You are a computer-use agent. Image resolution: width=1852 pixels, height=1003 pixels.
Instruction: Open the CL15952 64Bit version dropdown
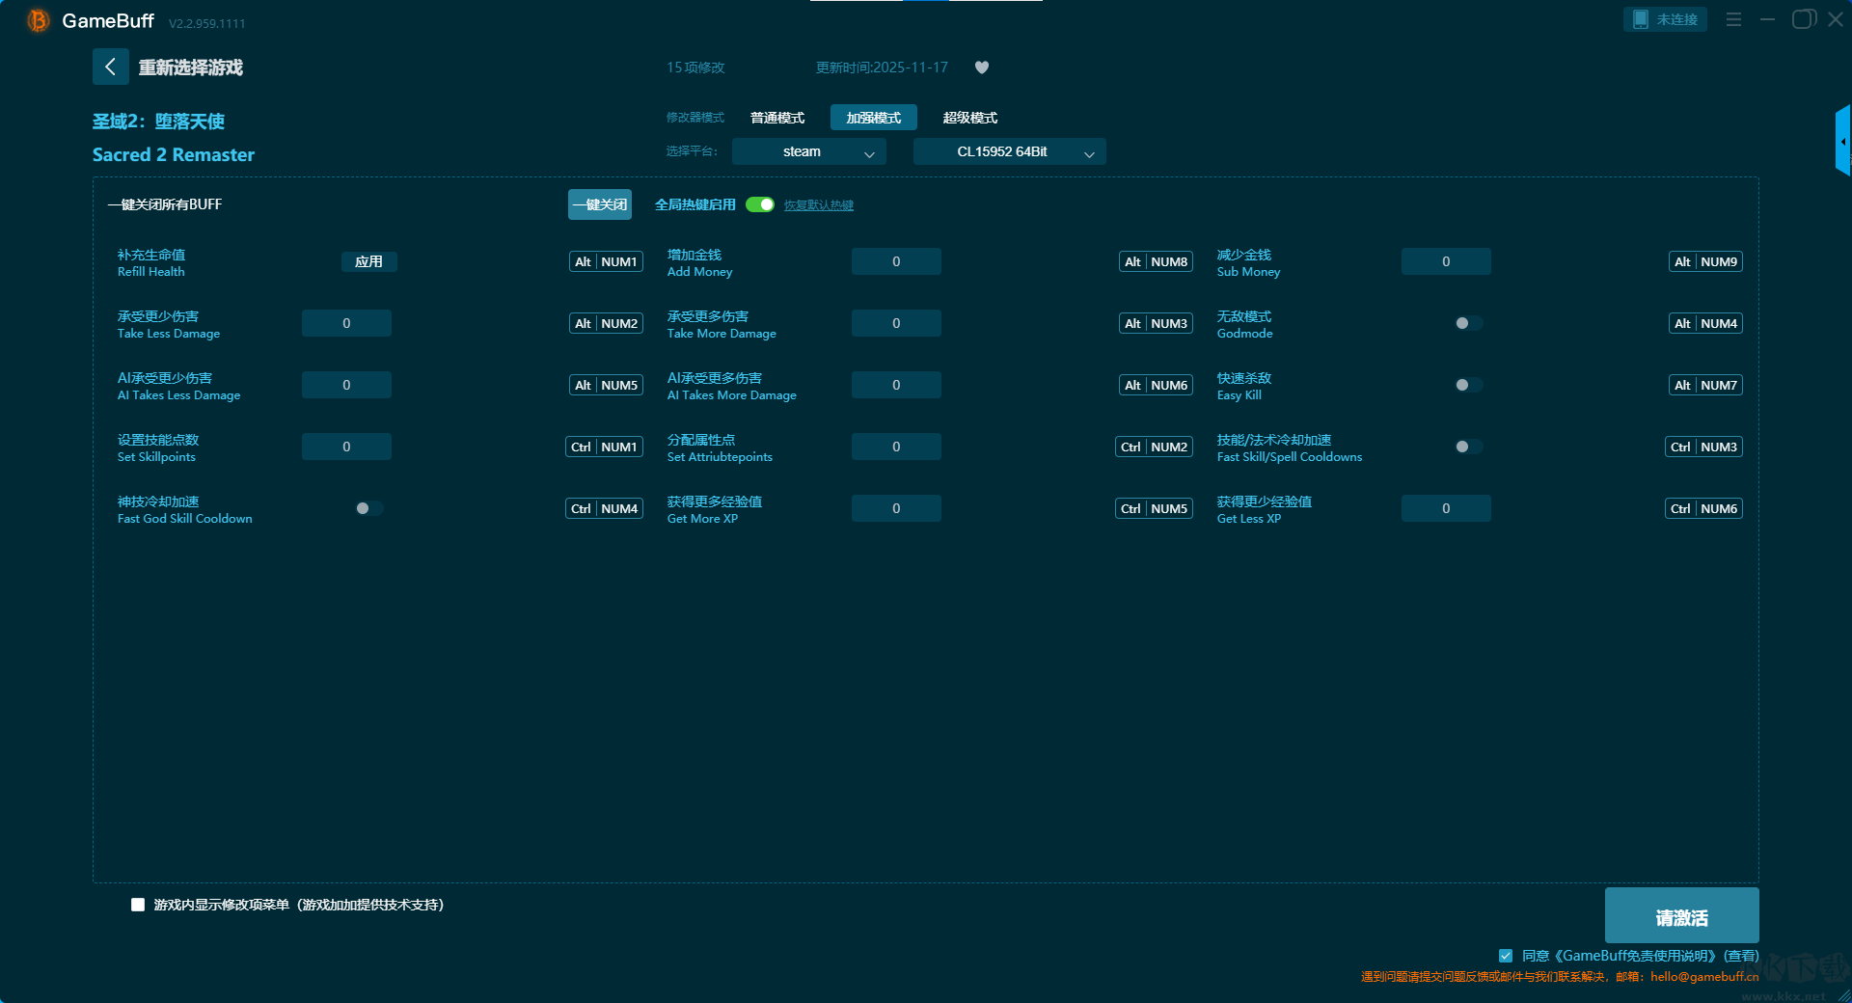coord(1010,151)
